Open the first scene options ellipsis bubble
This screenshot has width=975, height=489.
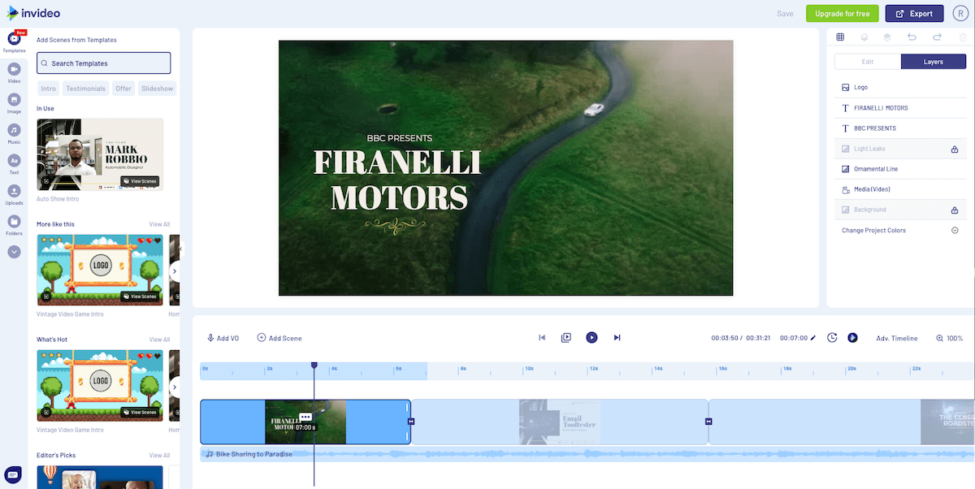(305, 417)
